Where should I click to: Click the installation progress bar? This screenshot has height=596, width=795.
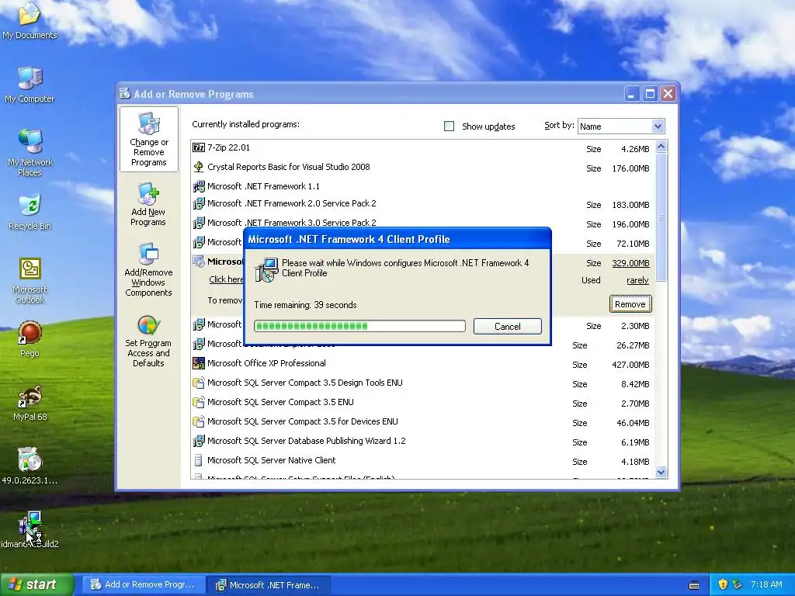click(359, 326)
